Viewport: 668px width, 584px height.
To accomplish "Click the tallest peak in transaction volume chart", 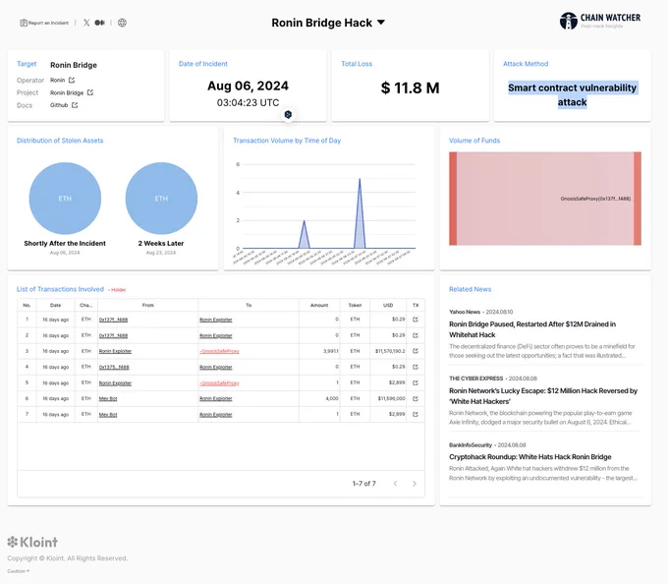I will coord(360,180).
